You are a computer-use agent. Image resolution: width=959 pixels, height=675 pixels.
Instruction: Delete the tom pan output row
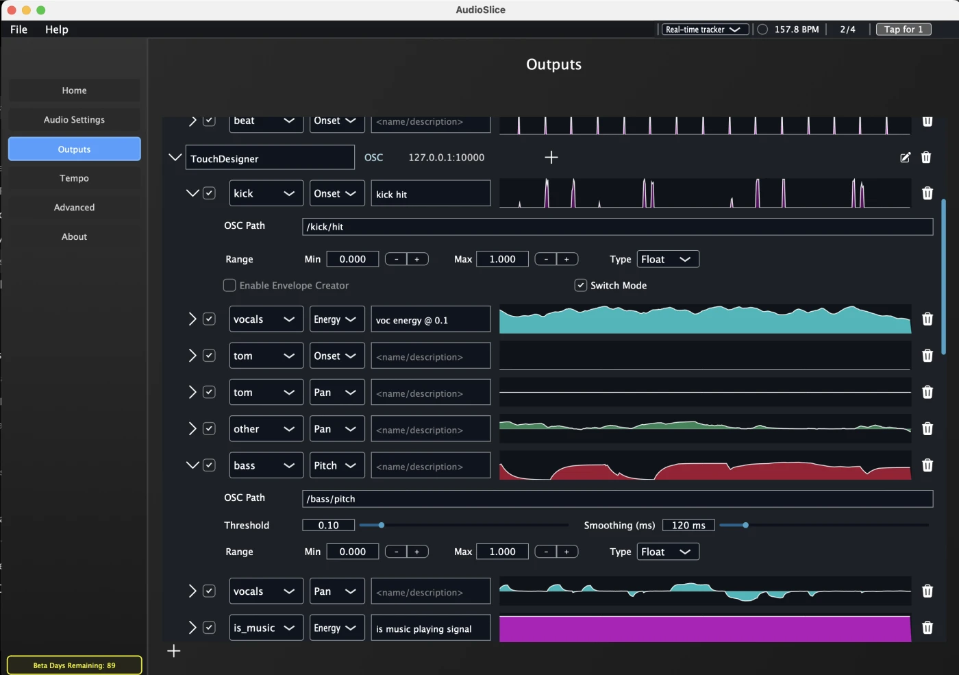[927, 392]
